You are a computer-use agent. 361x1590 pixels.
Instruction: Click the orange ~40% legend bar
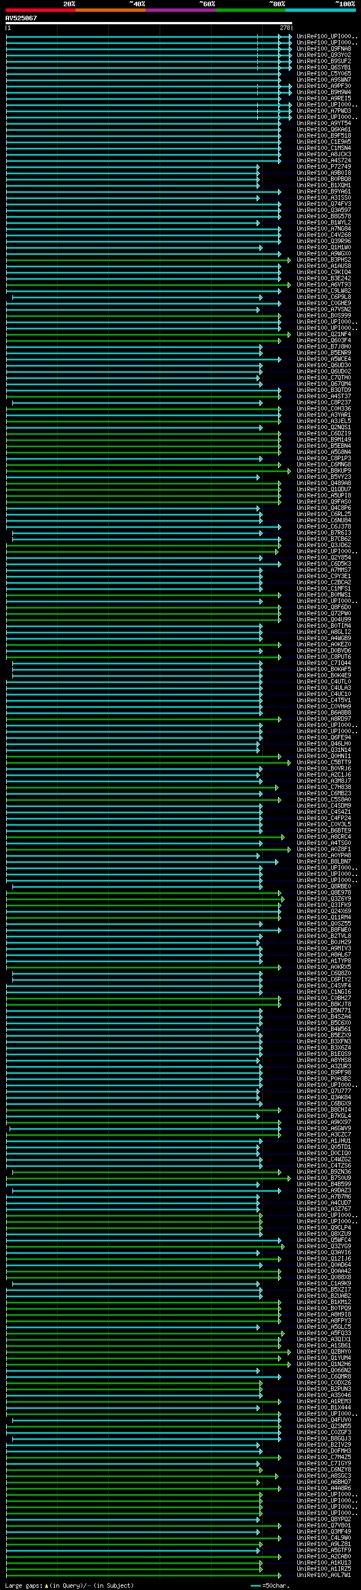coord(111,10)
